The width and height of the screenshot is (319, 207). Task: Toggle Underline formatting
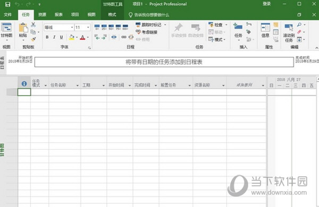click(x=61, y=37)
